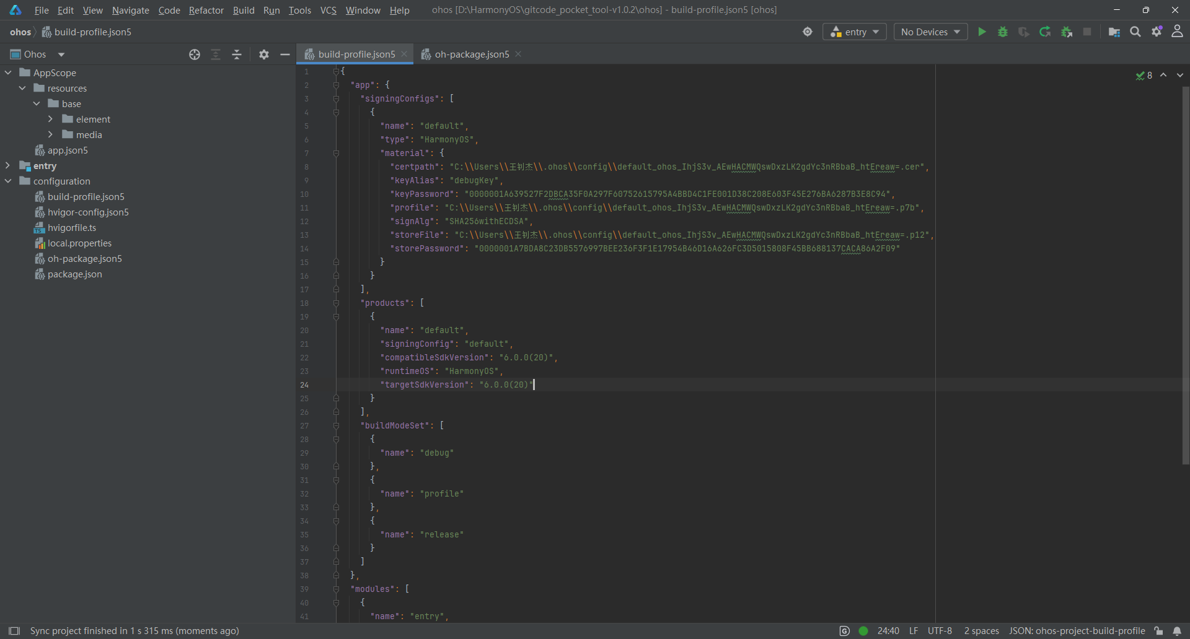Fold the products block on line 18

[336, 303]
